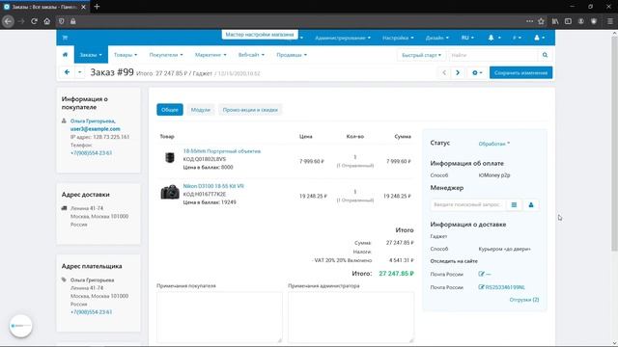The height and width of the screenshot is (347, 618).
Task: Open the gear actions menu for order
Action: point(477,73)
